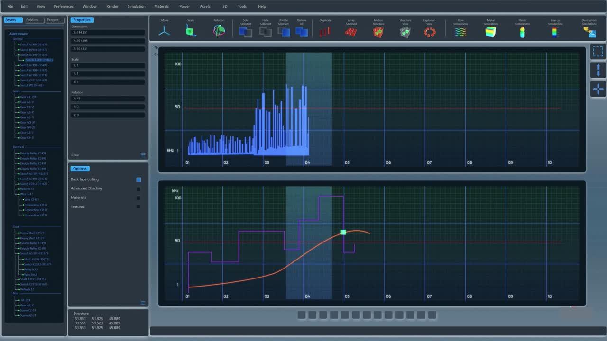Viewport: 607px width, 341px height.
Task: Enable the Advanced Shading checkbox
Action: coord(138,189)
